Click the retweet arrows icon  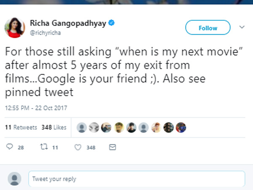43,147
